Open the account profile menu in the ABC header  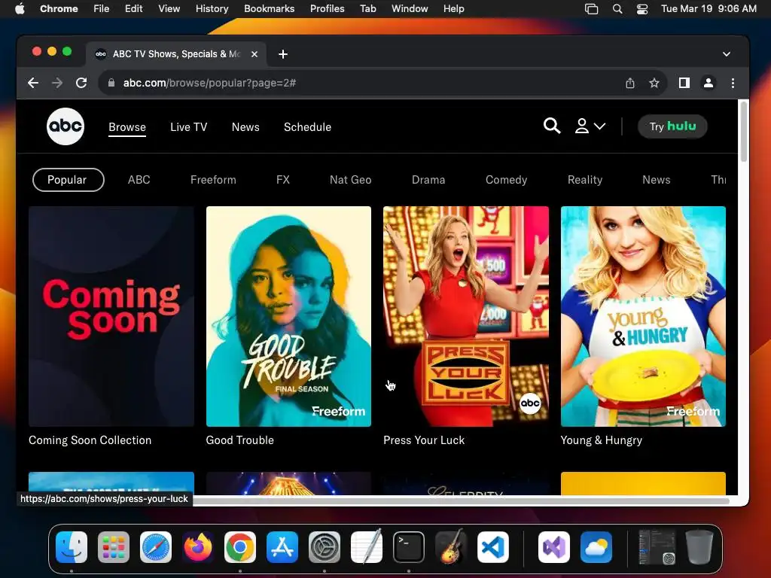[590, 126]
